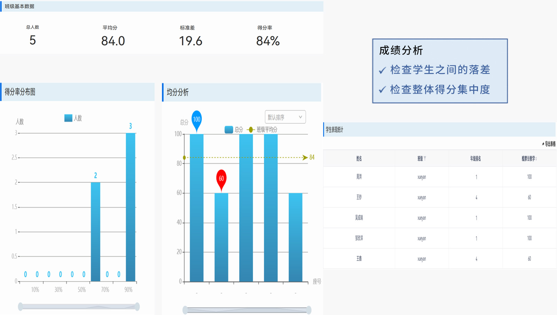Toggle 人数 series label in distribution legend

tap(78, 118)
